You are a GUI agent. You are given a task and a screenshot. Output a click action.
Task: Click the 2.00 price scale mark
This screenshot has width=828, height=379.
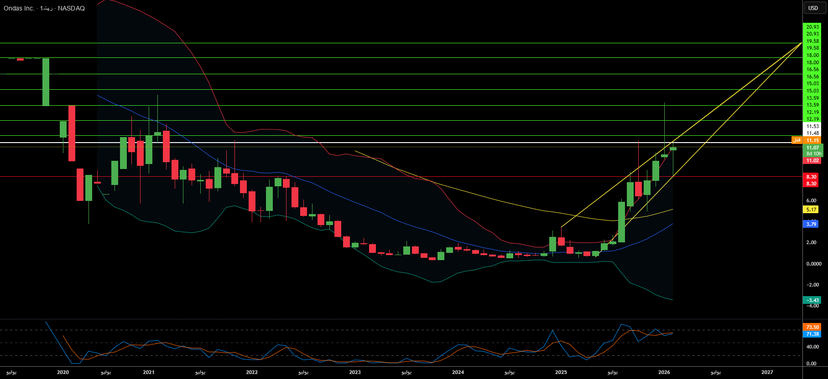pos(812,242)
